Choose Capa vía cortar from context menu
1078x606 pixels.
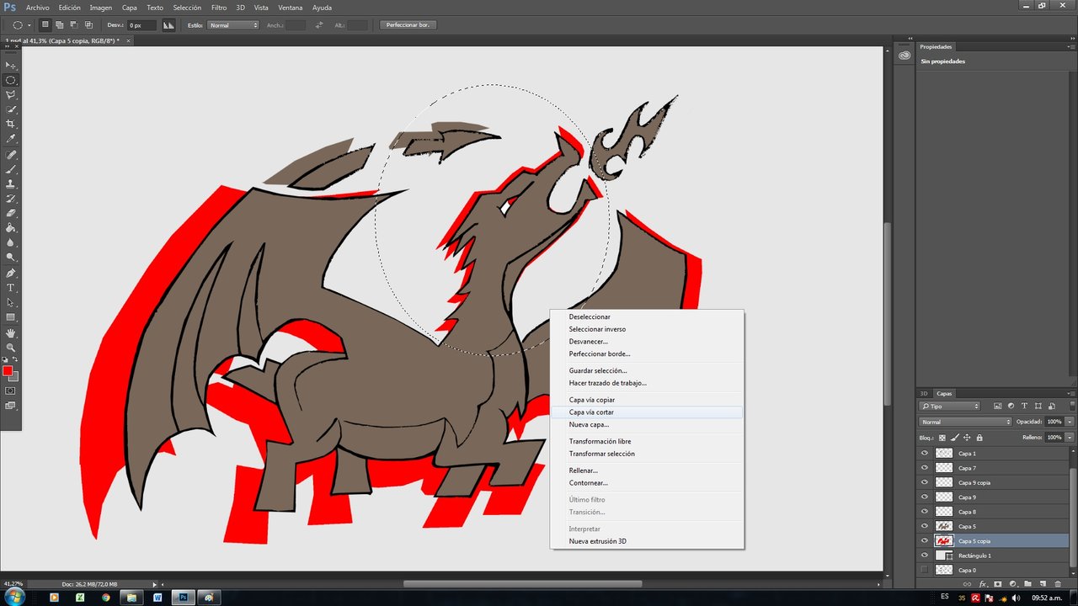tap(647, 412)
